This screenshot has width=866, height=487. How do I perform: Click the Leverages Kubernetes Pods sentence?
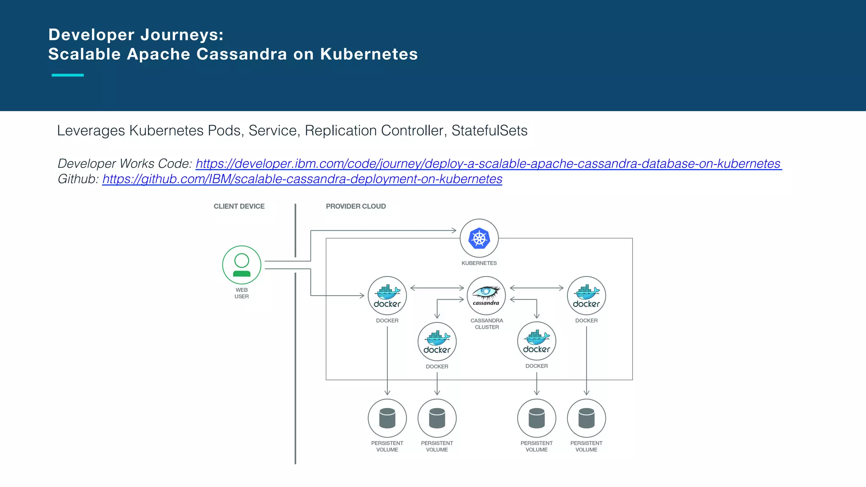click(x=292, y=131)
